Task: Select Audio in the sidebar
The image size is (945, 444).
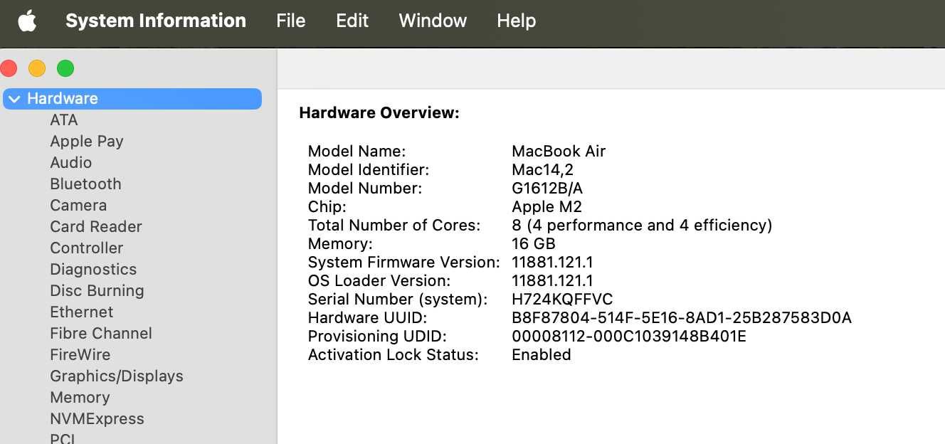Action: click(x=70, y=163)
